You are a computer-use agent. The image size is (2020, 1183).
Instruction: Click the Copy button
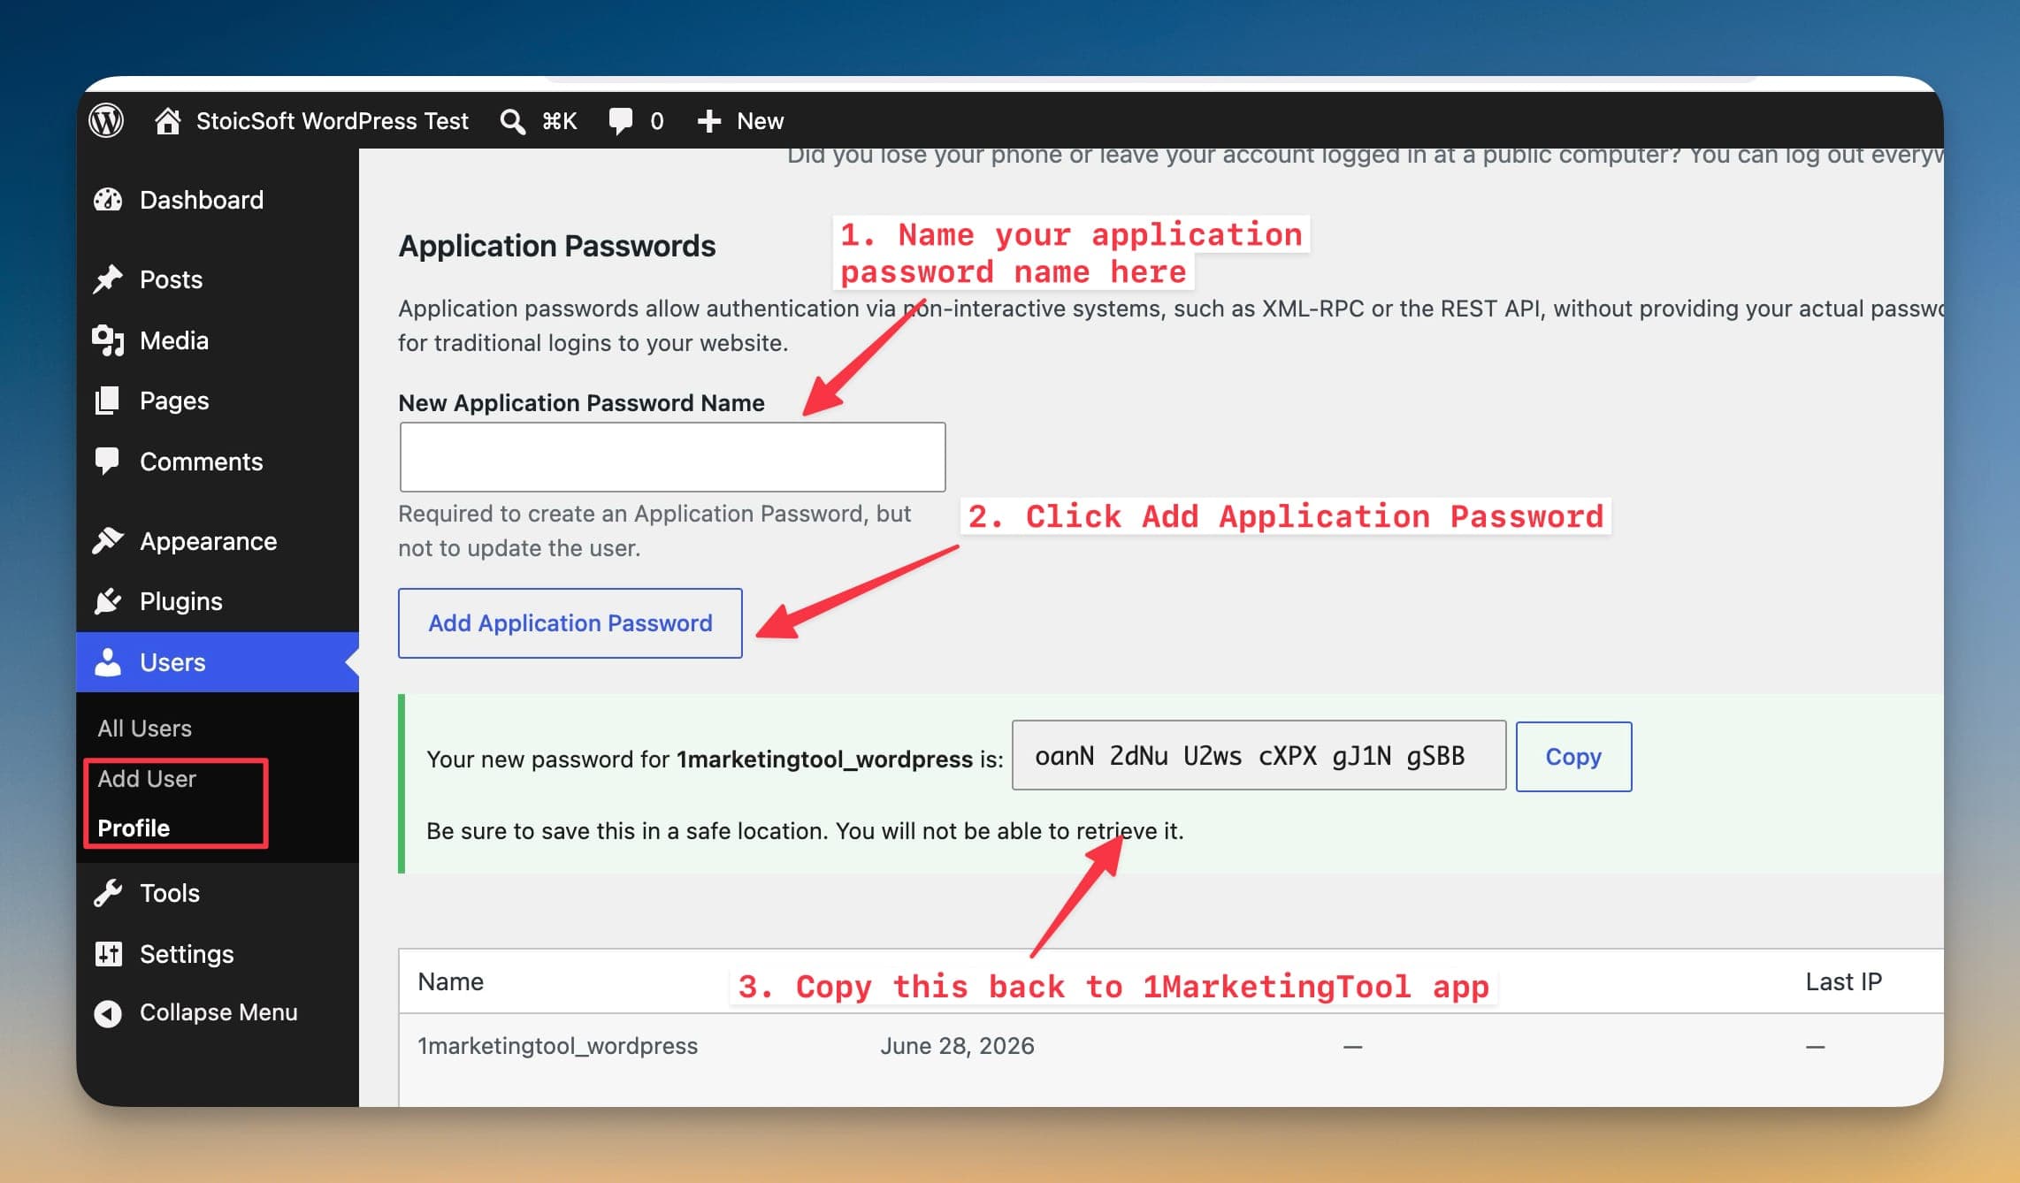1573,757
